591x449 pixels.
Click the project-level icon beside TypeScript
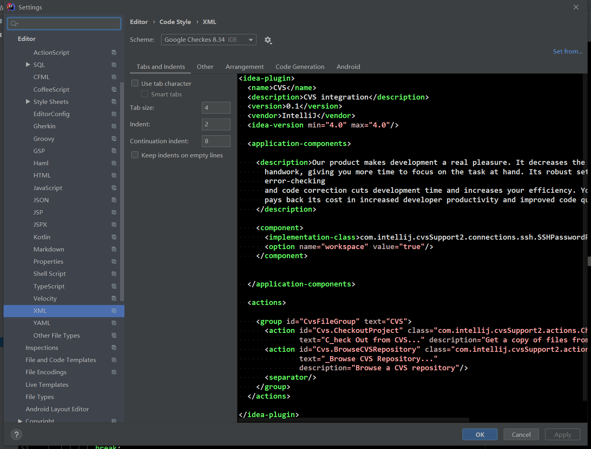pos(114,286)
